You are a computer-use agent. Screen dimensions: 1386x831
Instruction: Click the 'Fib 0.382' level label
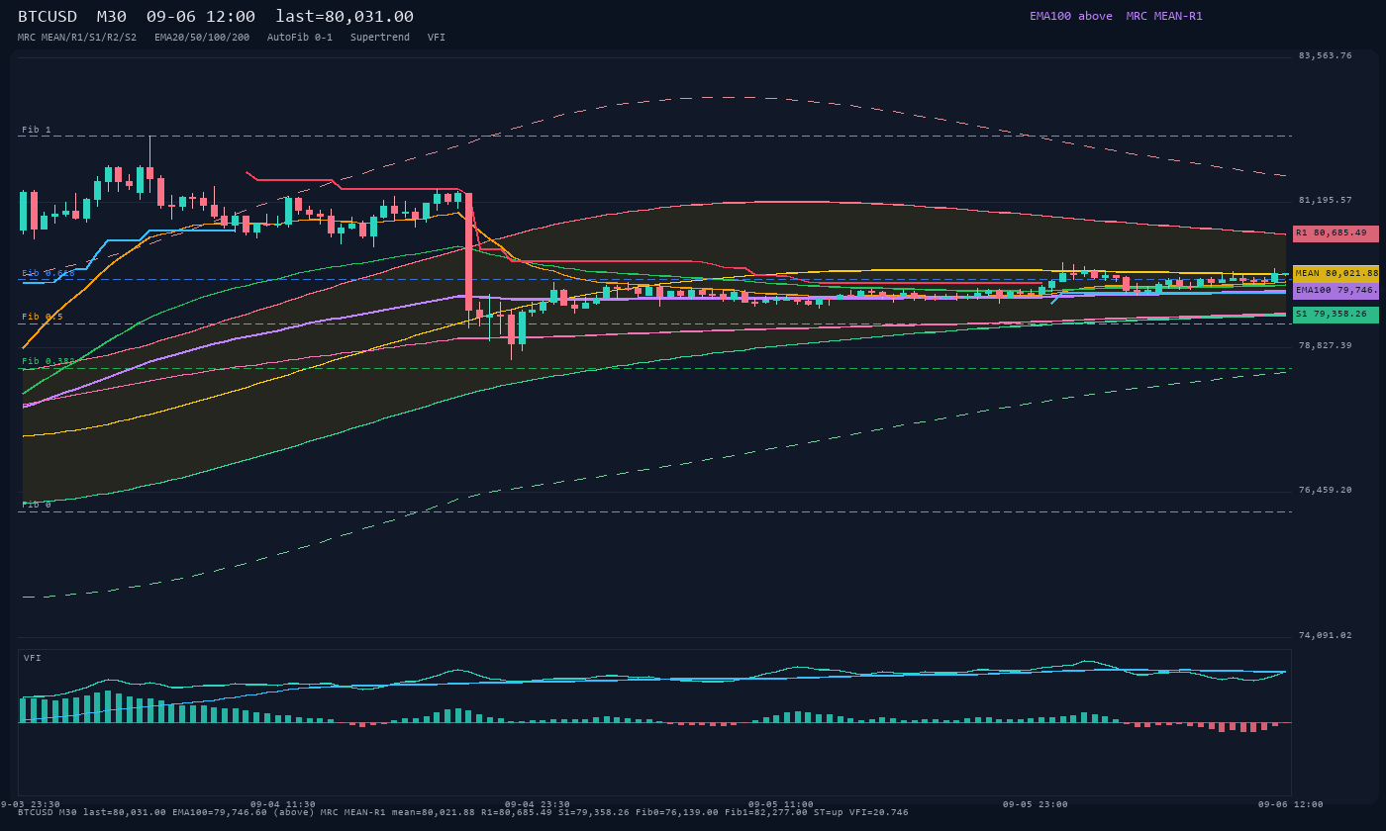49,362
